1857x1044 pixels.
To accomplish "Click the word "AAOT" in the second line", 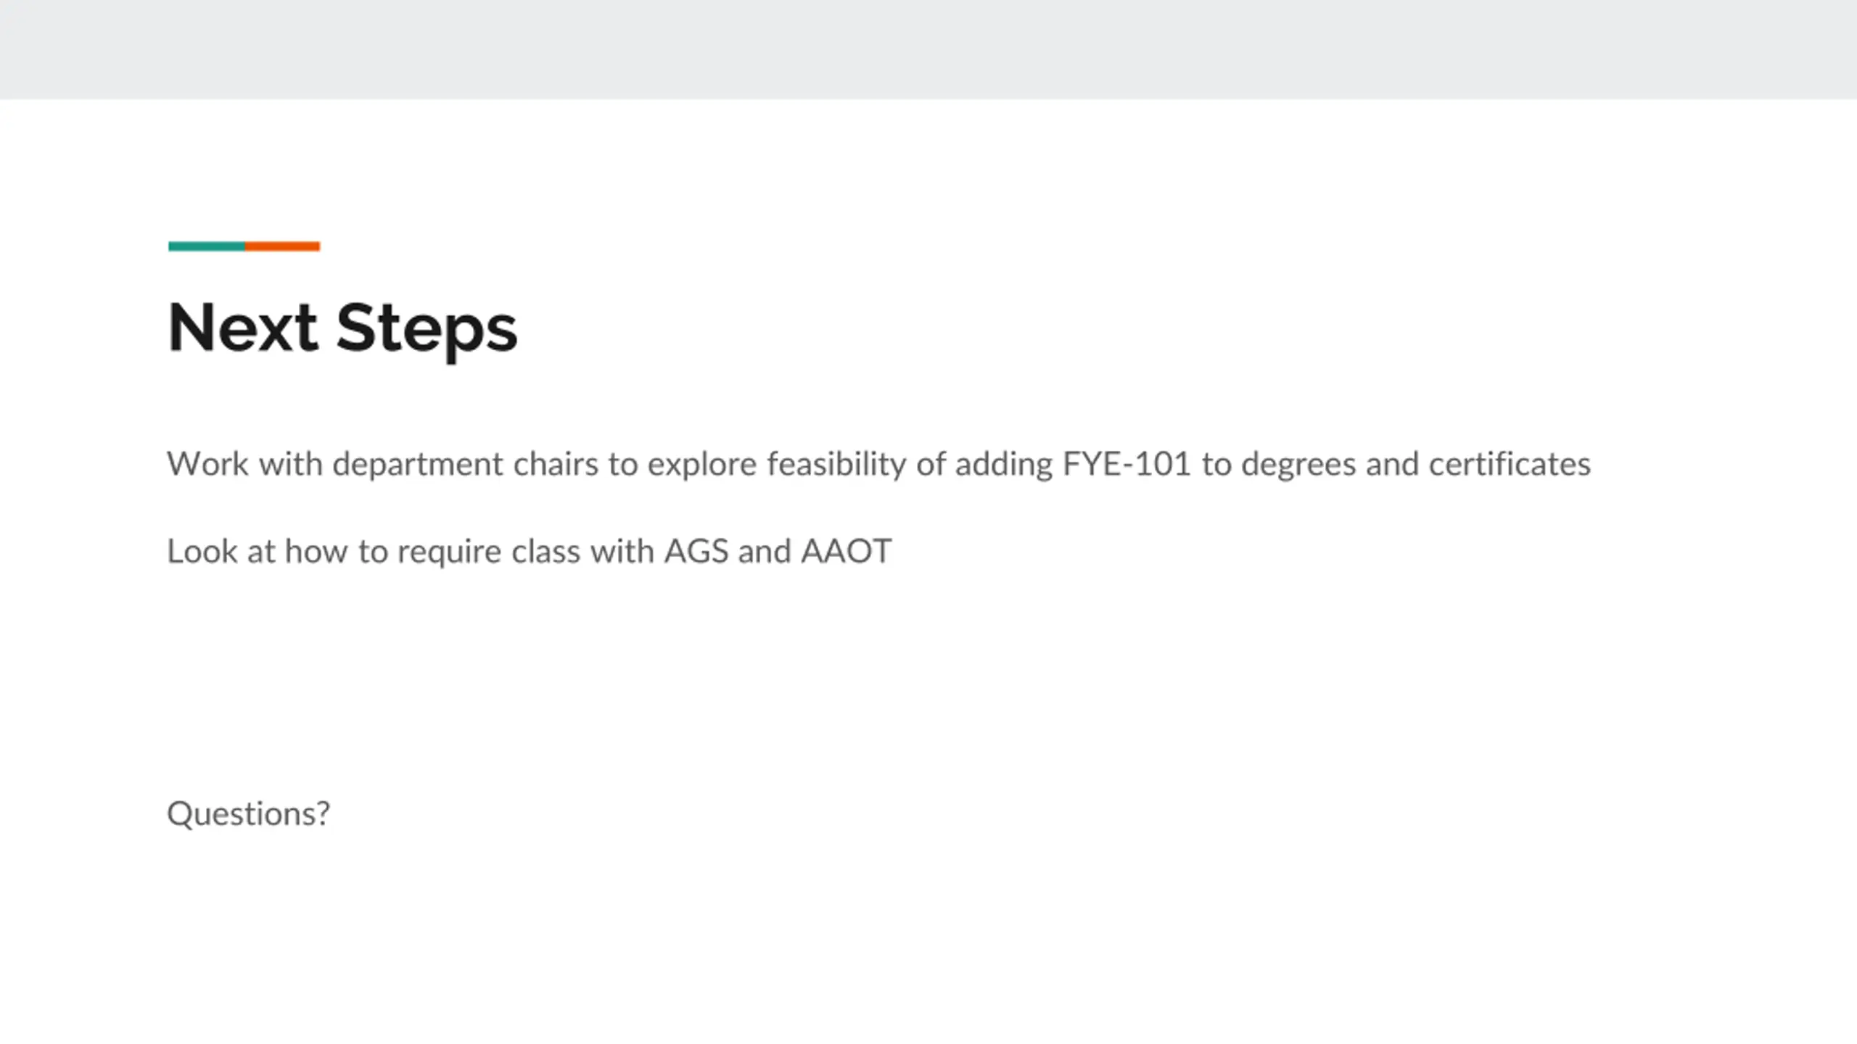I will [x=846, y=552].
